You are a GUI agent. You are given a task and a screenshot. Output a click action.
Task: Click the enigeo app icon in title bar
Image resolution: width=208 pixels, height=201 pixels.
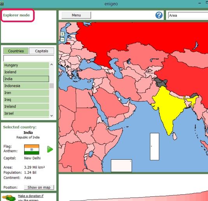[2, 3]
